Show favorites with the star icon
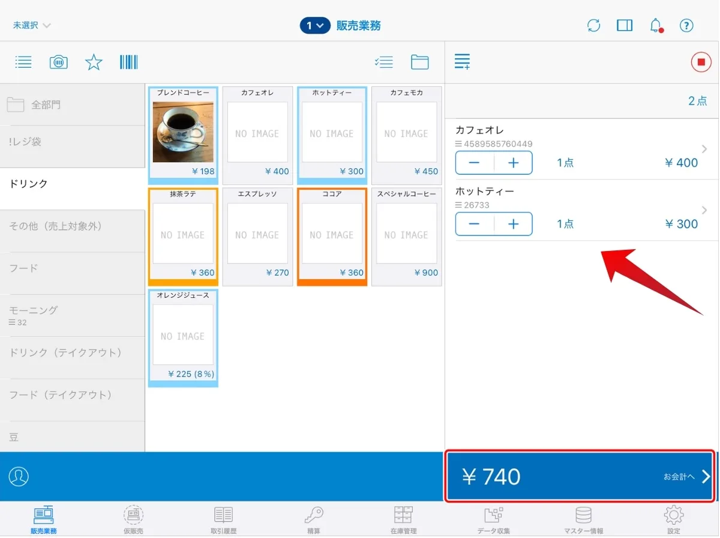The width and height of the screenshot is (720, 538). (x=94, y=62)
